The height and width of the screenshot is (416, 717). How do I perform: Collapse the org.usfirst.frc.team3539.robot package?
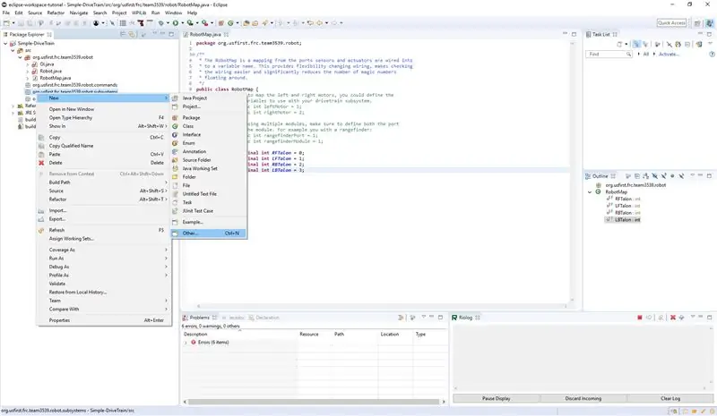(x=20, y=57)
